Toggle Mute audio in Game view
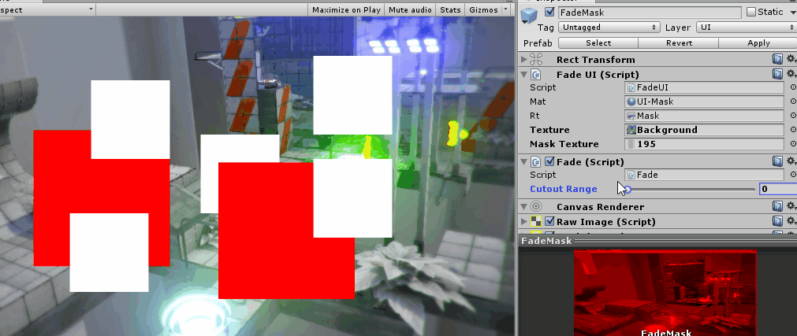797x336 pixels. point(410,9)
